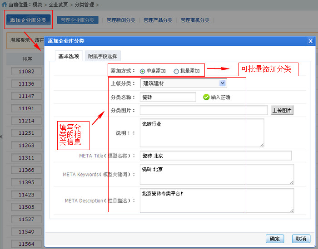This screenshot has width=318, height=249.
Task: Click the 取消 button
Action: [x=301, y=239]
